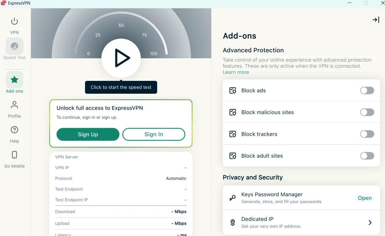385x236 pixels.
Task: Follow the Learn more link
Action: pos(236,72)
